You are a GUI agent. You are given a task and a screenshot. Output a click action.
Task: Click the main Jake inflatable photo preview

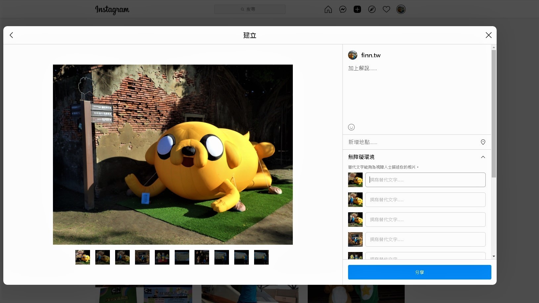pyautogui.click(x=173, y=155)
